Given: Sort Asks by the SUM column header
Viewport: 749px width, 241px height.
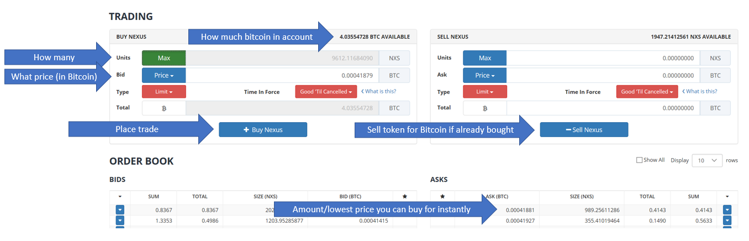Looking at the screenshot, I should click(694, 196).
